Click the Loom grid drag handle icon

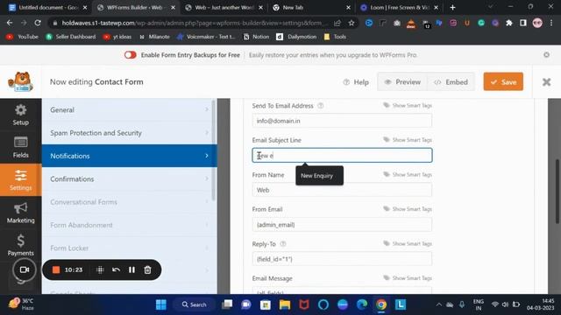point(100,270)
